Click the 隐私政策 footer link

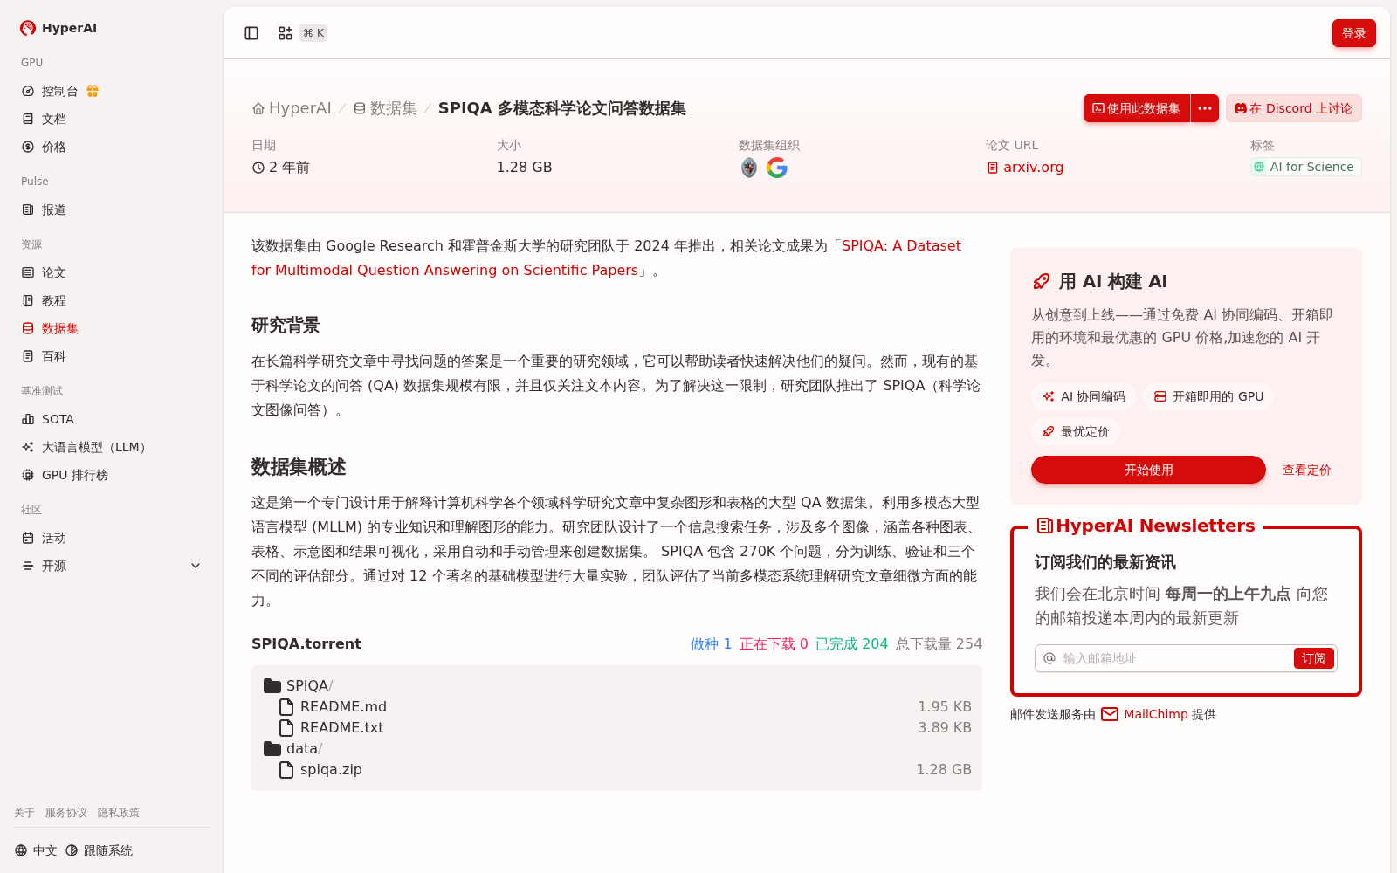click(x=119, y=813)
